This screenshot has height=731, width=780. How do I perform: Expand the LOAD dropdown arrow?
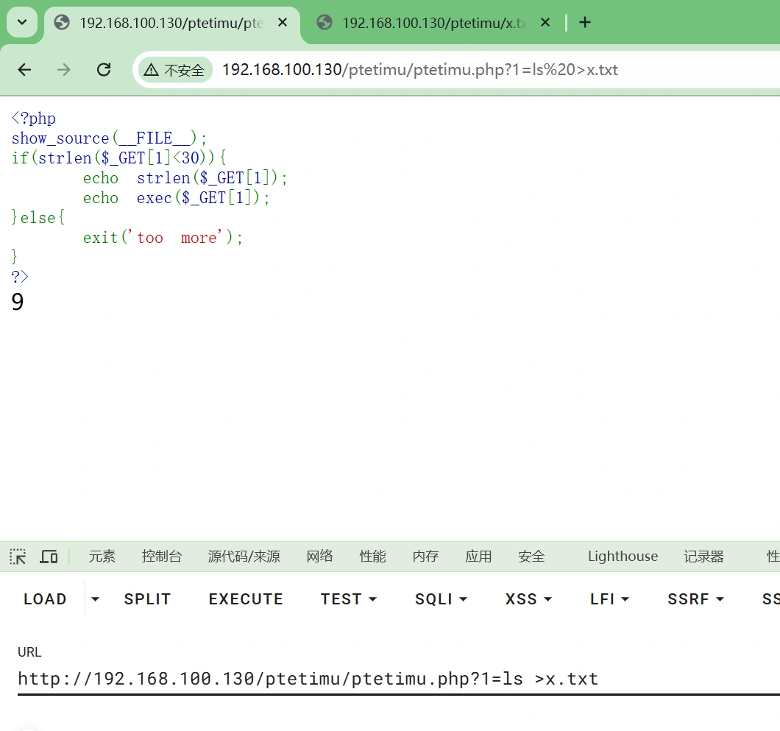coord(95,599)
